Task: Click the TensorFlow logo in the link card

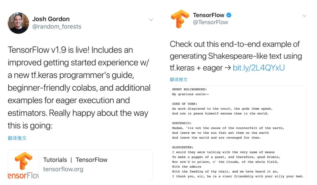Action: (23, 165)
